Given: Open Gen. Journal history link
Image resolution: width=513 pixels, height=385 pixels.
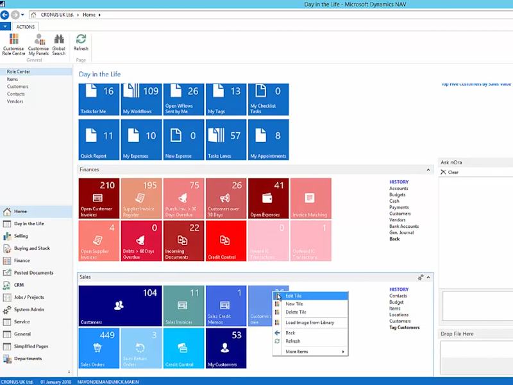Looking at the screenshot, I should 401,232.
